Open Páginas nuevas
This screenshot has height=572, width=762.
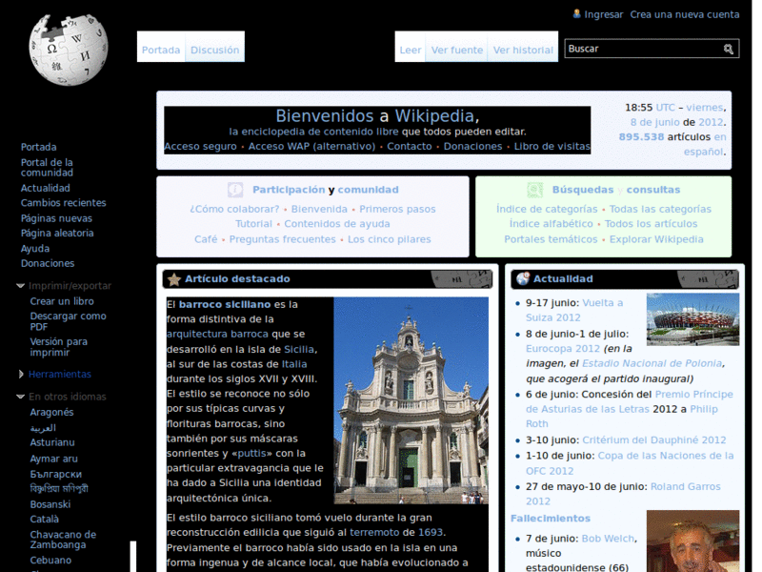[x=56, y=218]
